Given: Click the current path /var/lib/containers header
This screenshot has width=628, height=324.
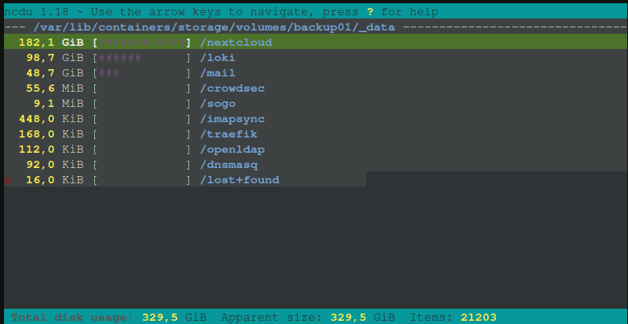Looking at the screenshot, I should (216, 27).
